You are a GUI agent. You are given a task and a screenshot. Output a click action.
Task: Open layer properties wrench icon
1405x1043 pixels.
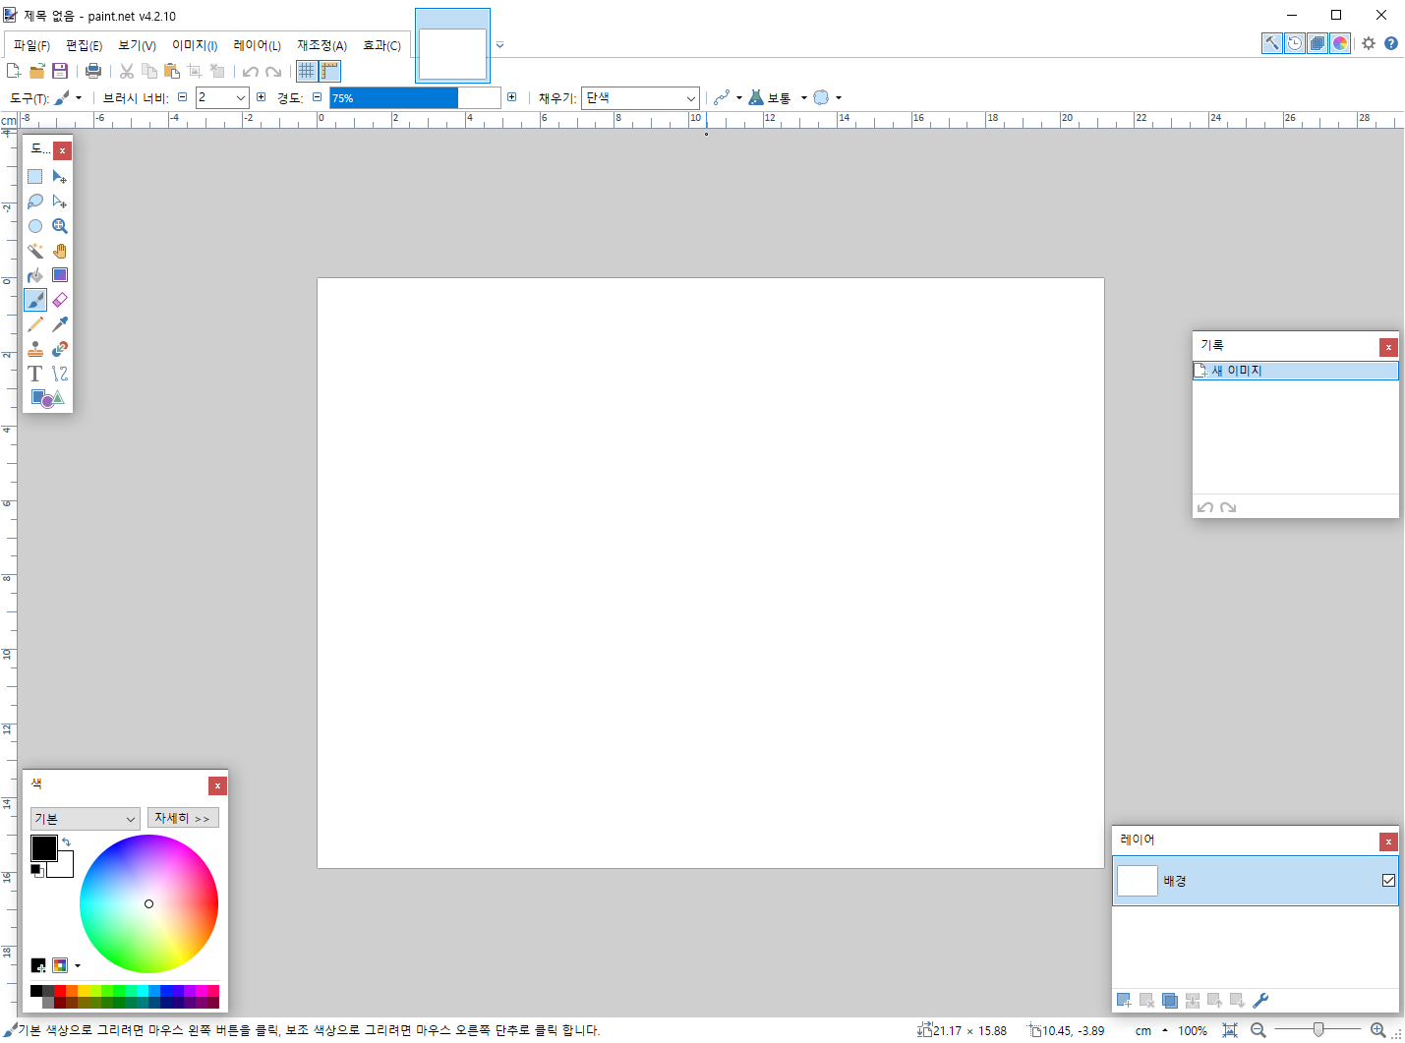coord(1260,1001)
